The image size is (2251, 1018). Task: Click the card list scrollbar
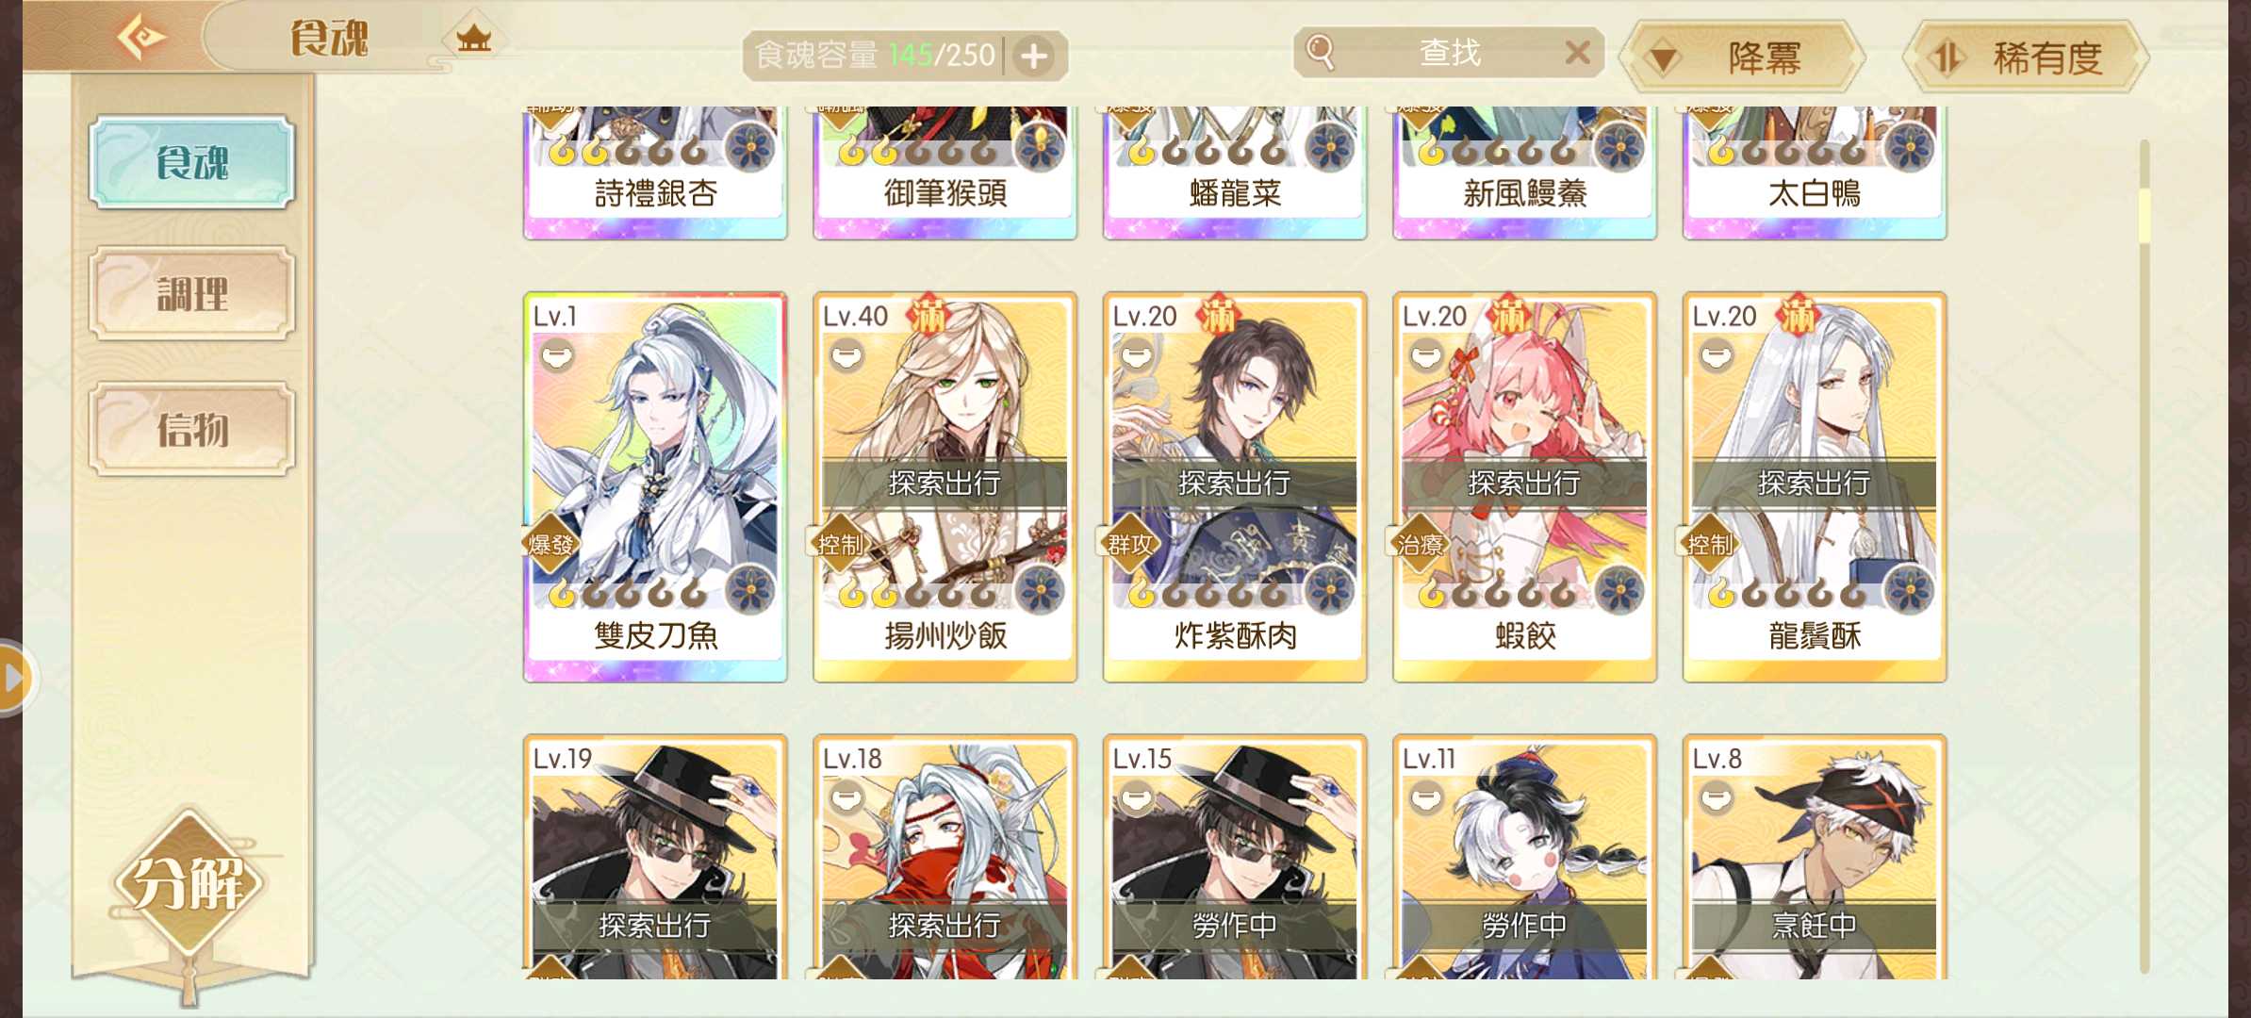(x=2144, y=556)
